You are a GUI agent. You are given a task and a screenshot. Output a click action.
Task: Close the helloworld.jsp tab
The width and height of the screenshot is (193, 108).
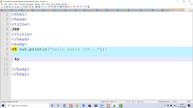click(183, 10)
